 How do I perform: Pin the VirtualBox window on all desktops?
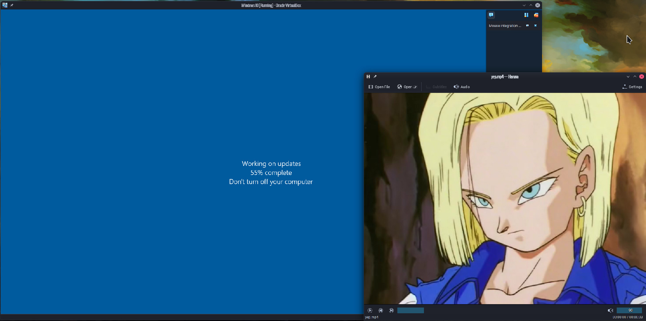pos(12,5)
